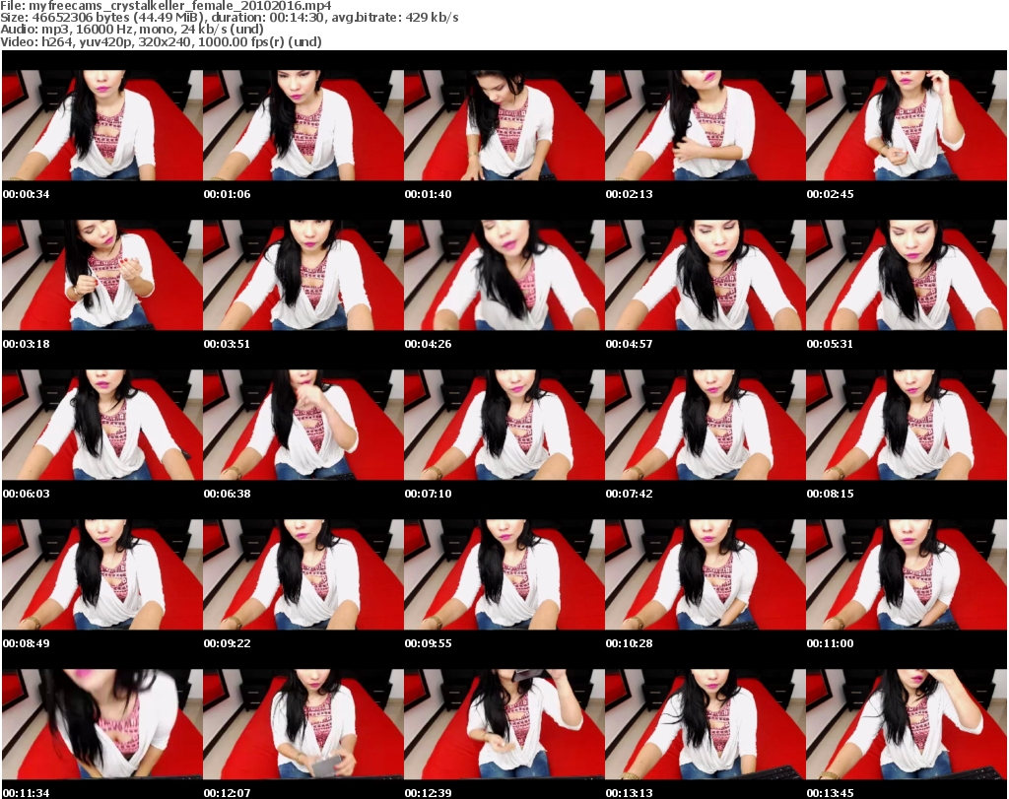Click the 00:00:34 timestamp label
Screen dimensions: 1009x799
[x=27, y=194]
